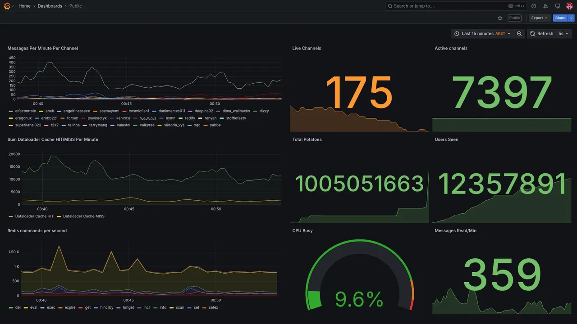Image resolution: width=577 pixels, height=324 pixels.
Task: Open the Last 15 minutes time picker
Action: point(482,34)
